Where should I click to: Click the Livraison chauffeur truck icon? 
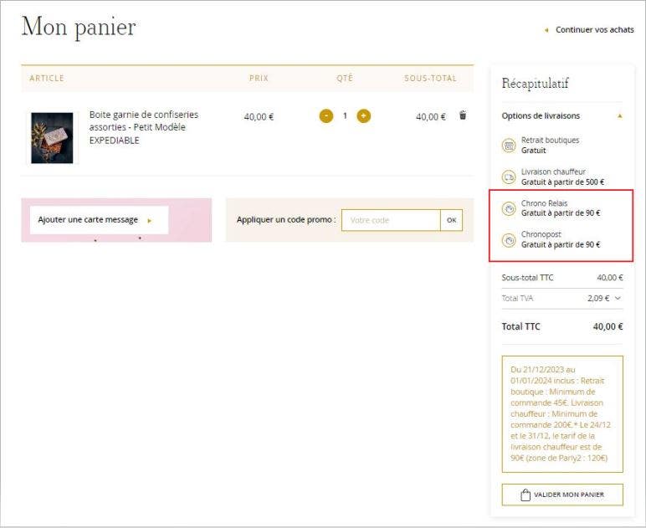510,177
